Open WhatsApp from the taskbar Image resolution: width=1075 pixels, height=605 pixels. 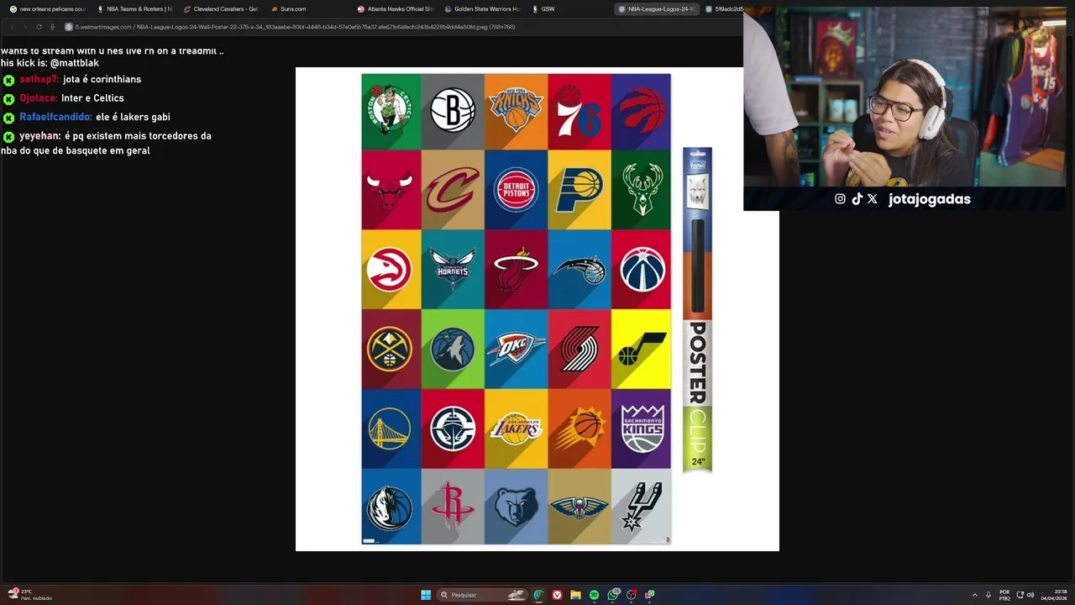point(613,595)
